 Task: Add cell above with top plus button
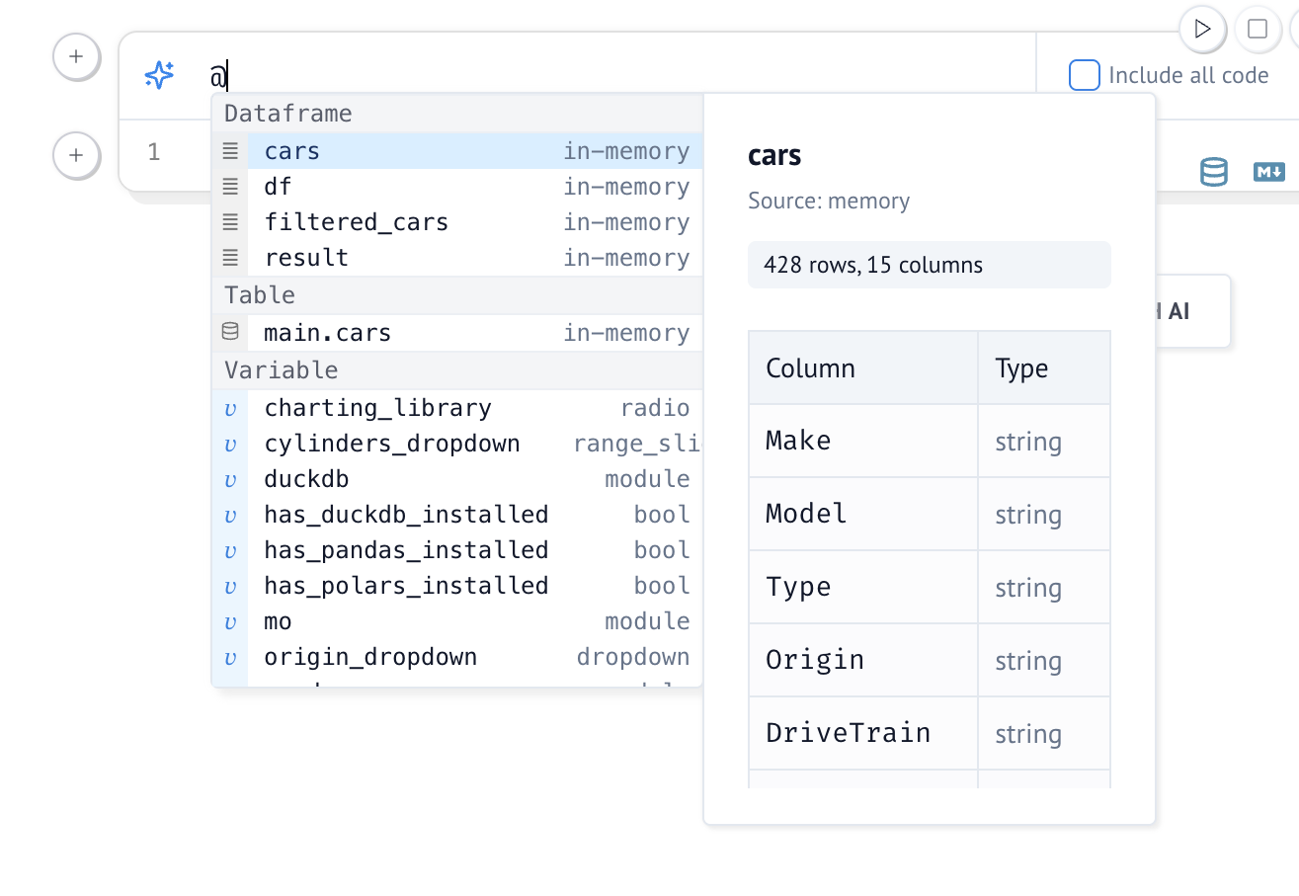76,56
